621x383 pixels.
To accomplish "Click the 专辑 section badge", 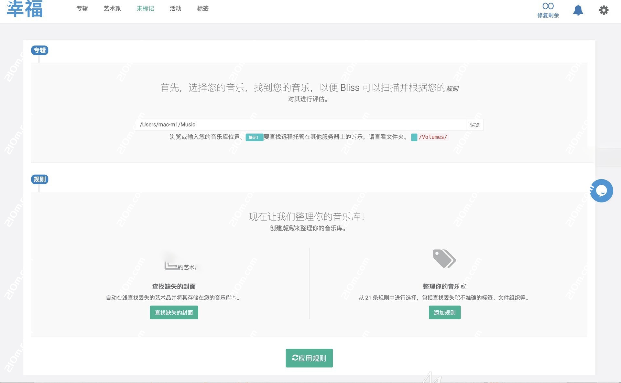I will pyautogui.click(x=40, y=50).
